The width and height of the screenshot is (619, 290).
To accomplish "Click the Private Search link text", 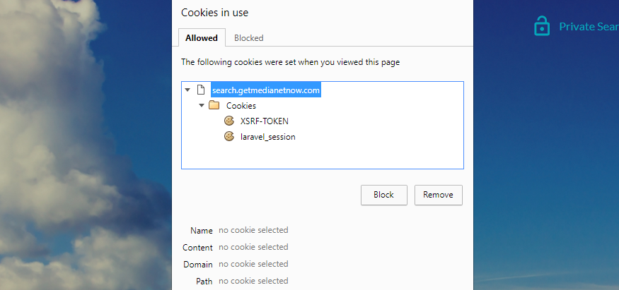I will point(589,27).
